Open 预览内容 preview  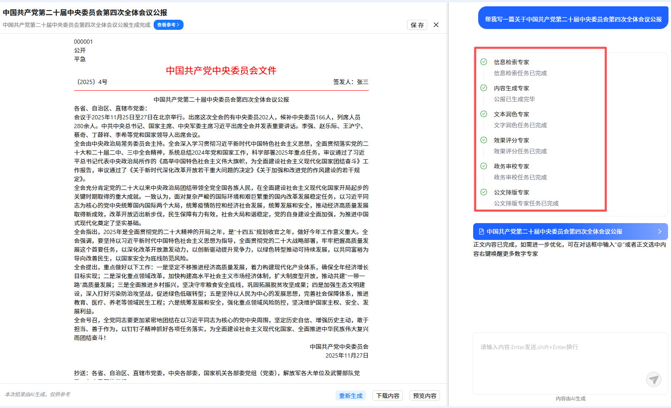coord(424,395)
